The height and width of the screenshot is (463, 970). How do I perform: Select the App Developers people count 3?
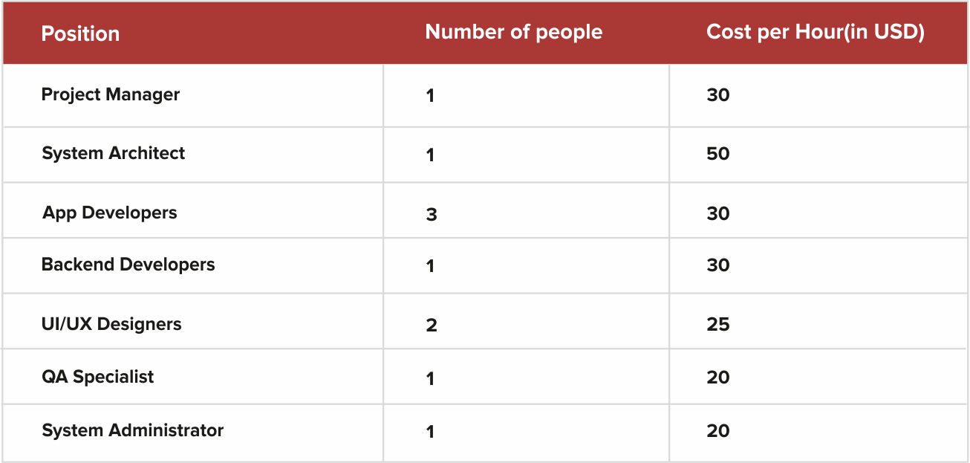click(432, 215)
